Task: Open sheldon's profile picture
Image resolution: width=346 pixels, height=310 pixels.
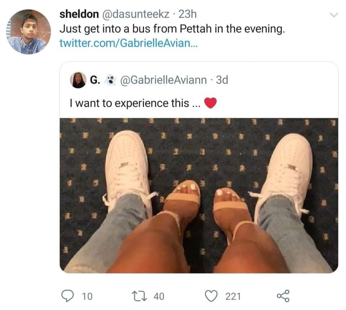Action: pyautogui.click(x=28, y=32)
